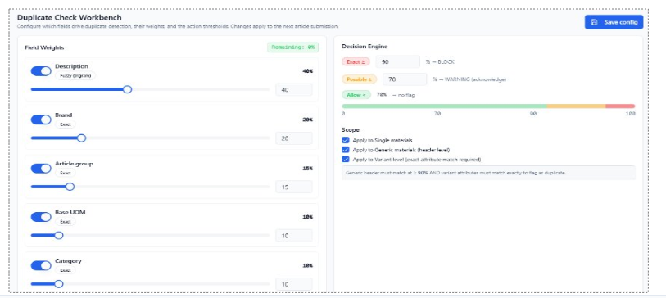Click the Exact badge under Article group
Image resolution: width=666 pixels, height=298 pixels.
pos(66,174)
